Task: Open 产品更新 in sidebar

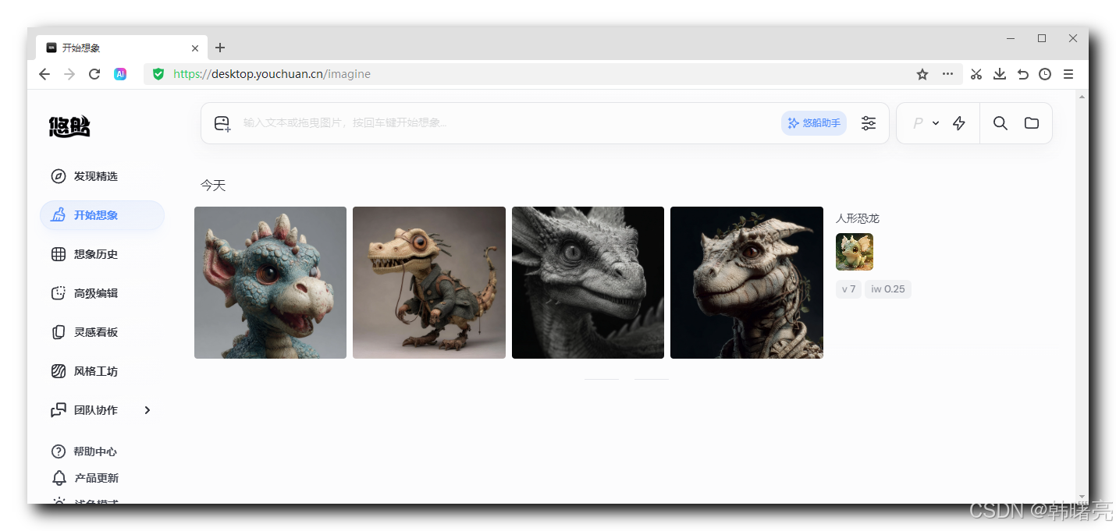Action: point(84,478)
